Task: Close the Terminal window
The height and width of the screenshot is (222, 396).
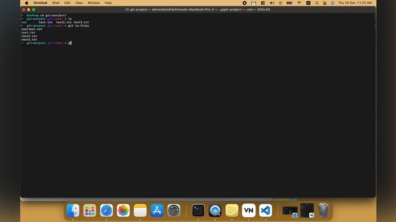Action: 24,10
